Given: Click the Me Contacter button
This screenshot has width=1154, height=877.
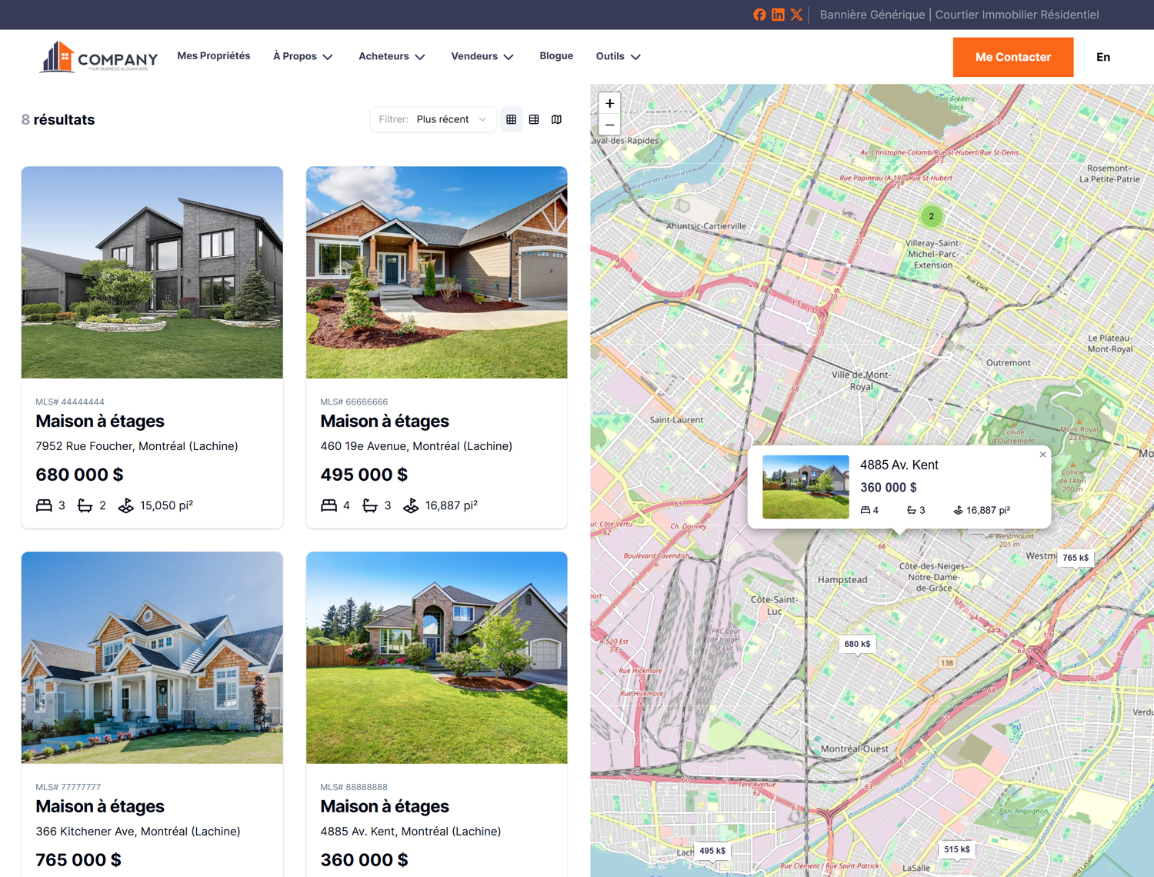Looking at the screenshot, I should (x=1012, y=57).
